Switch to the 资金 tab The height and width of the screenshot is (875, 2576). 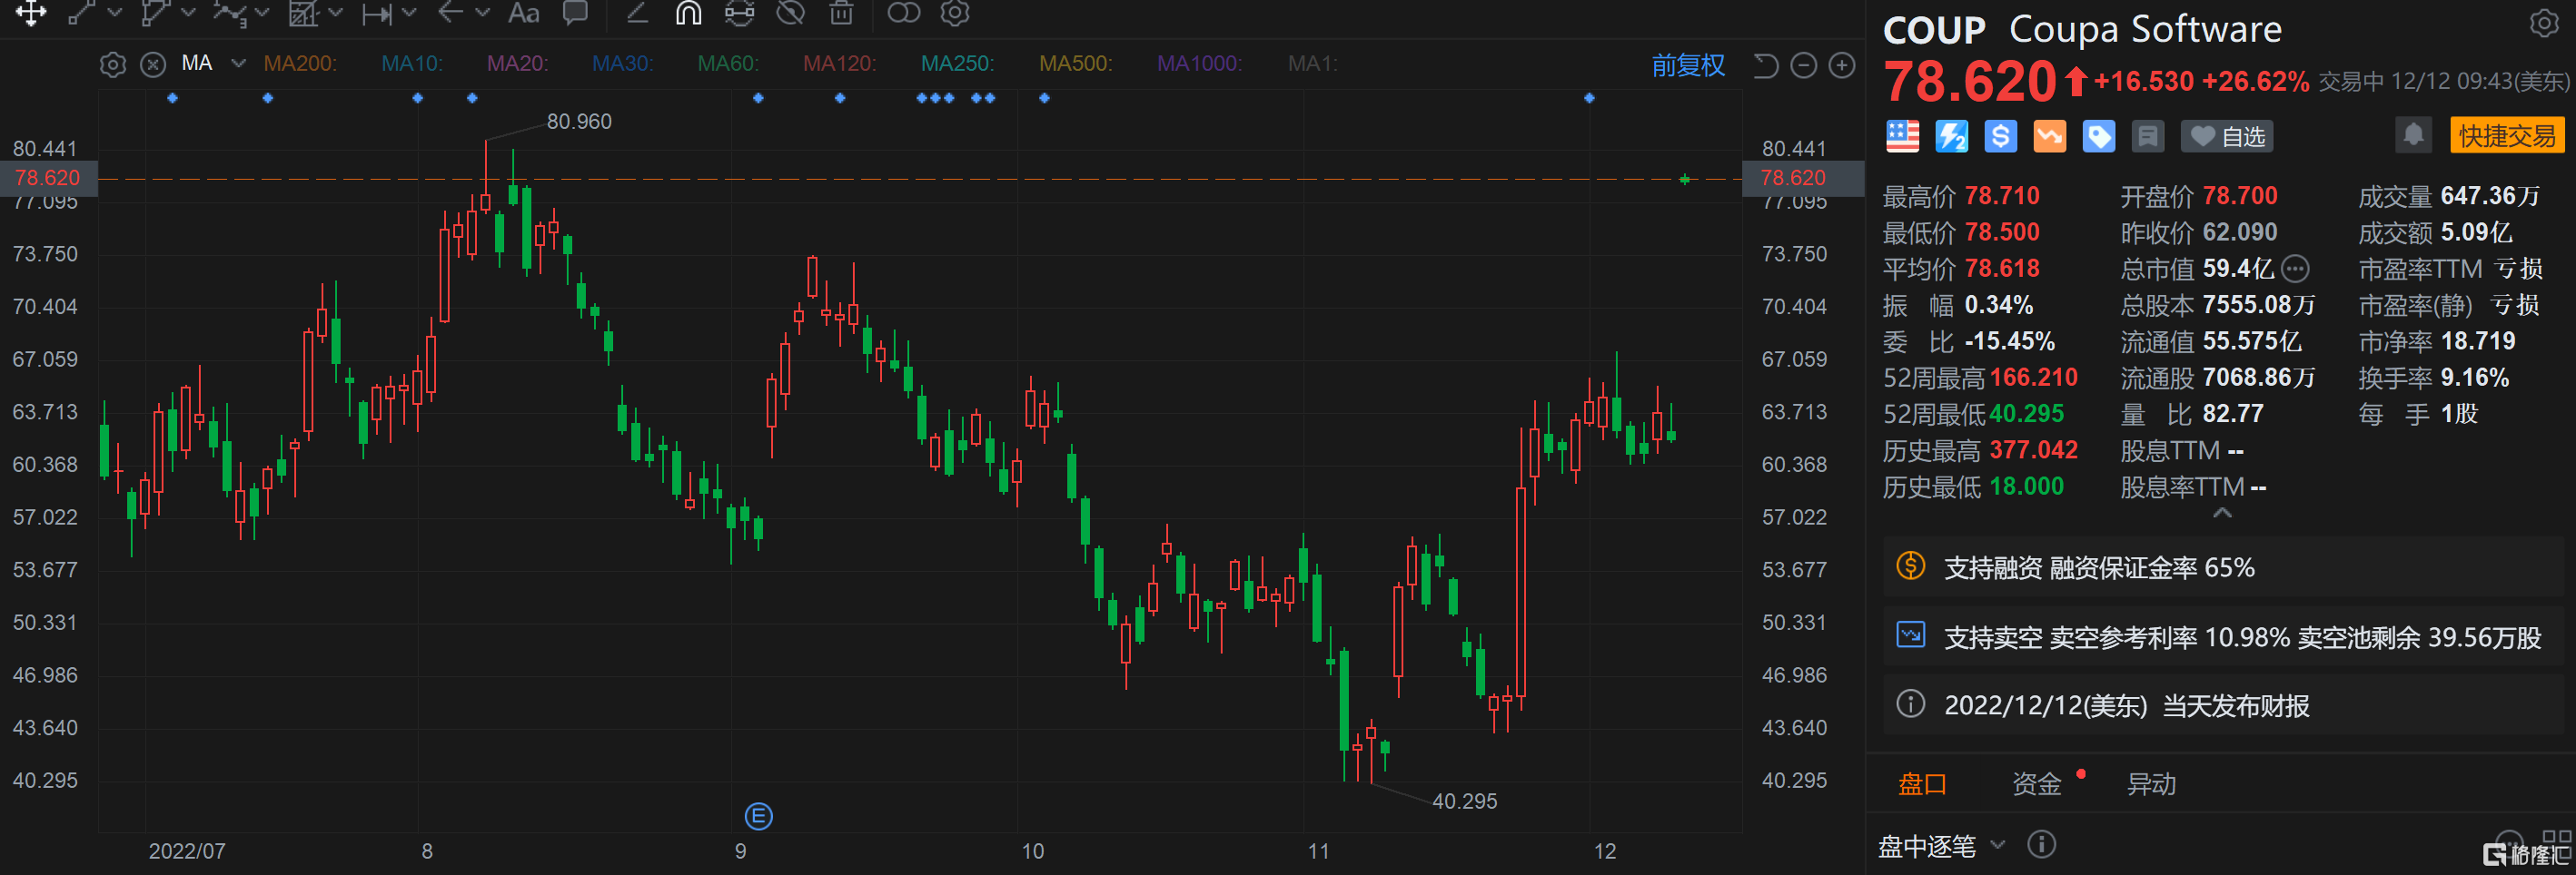coord(2036,784)
